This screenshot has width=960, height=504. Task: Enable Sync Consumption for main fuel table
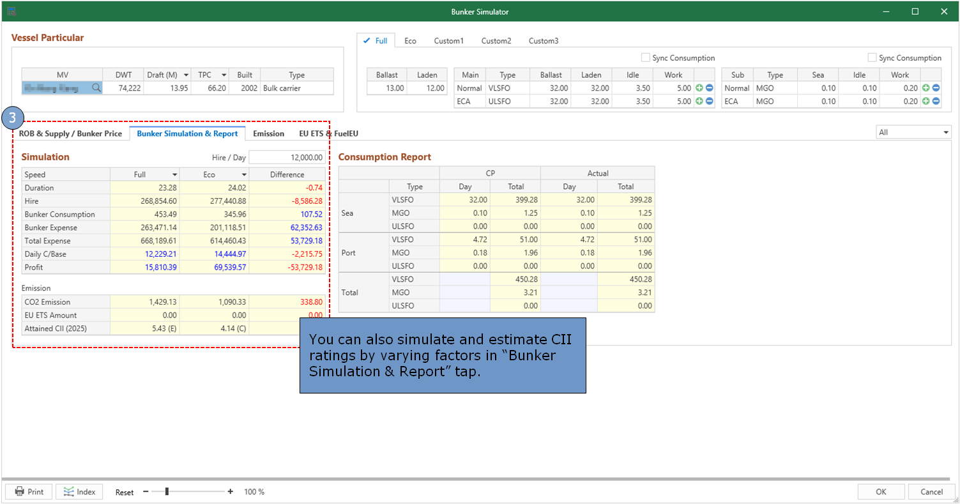646,57
